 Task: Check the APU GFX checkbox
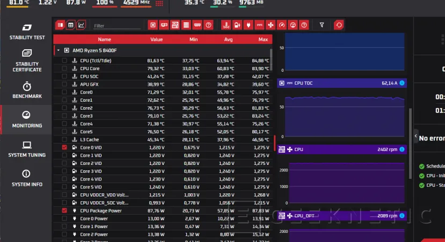(64, 84)
